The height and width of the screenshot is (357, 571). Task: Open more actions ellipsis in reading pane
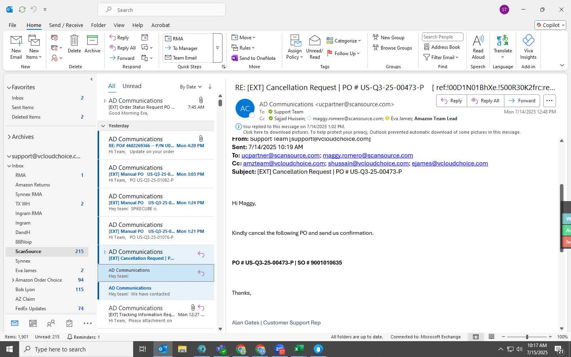(x=549, y=101)
